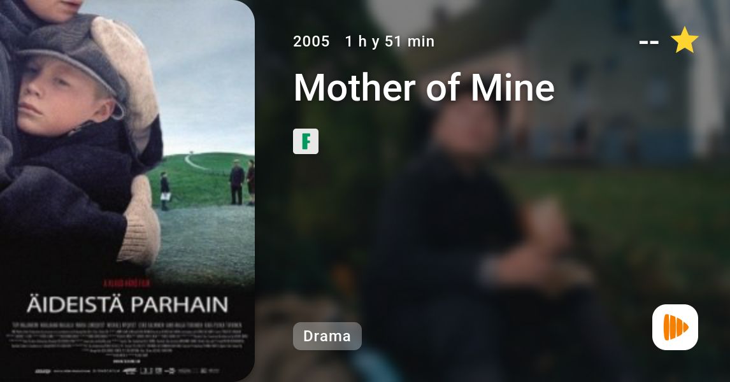Click the empty rating score dashes
This screenshot has width=730, height=382.
(x=648, y=43)
